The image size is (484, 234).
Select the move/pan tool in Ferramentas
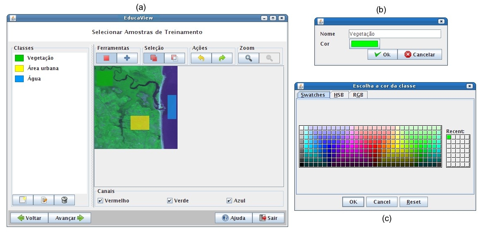click(127, 58)
